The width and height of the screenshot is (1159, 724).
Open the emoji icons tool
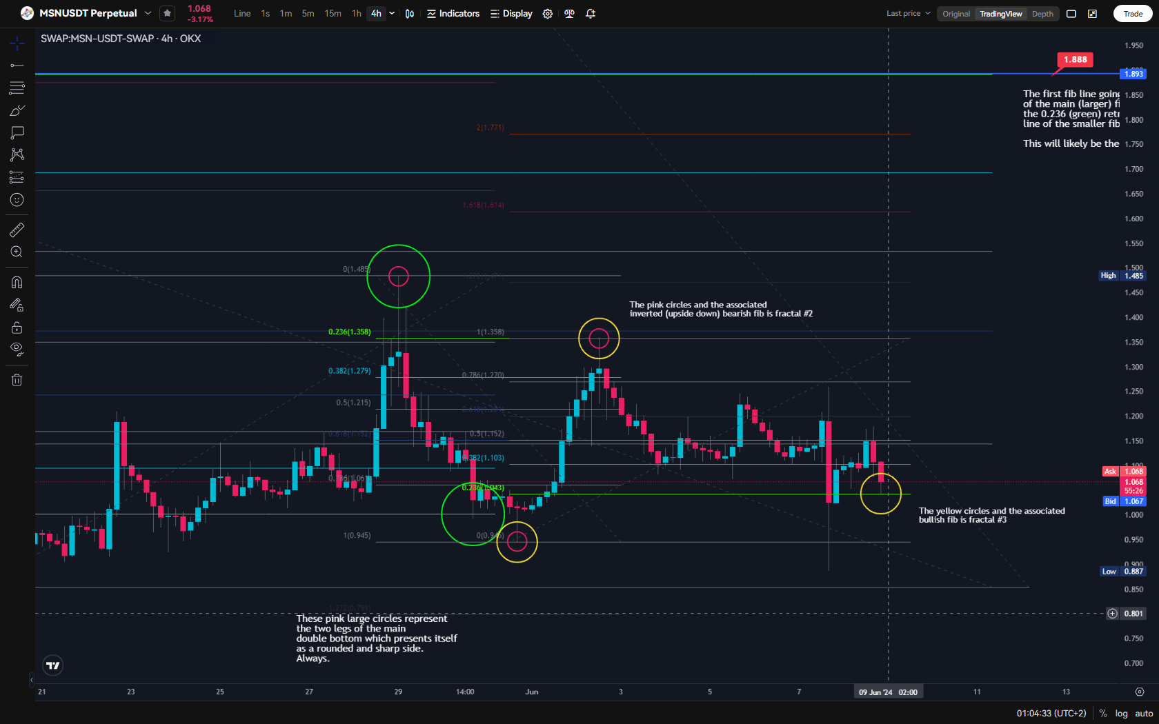17,200
